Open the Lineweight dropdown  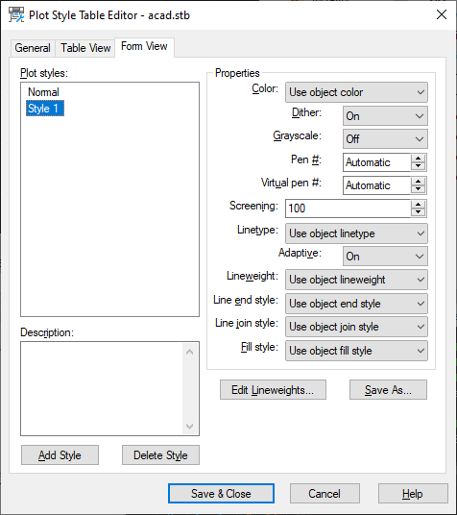point(356,280)
